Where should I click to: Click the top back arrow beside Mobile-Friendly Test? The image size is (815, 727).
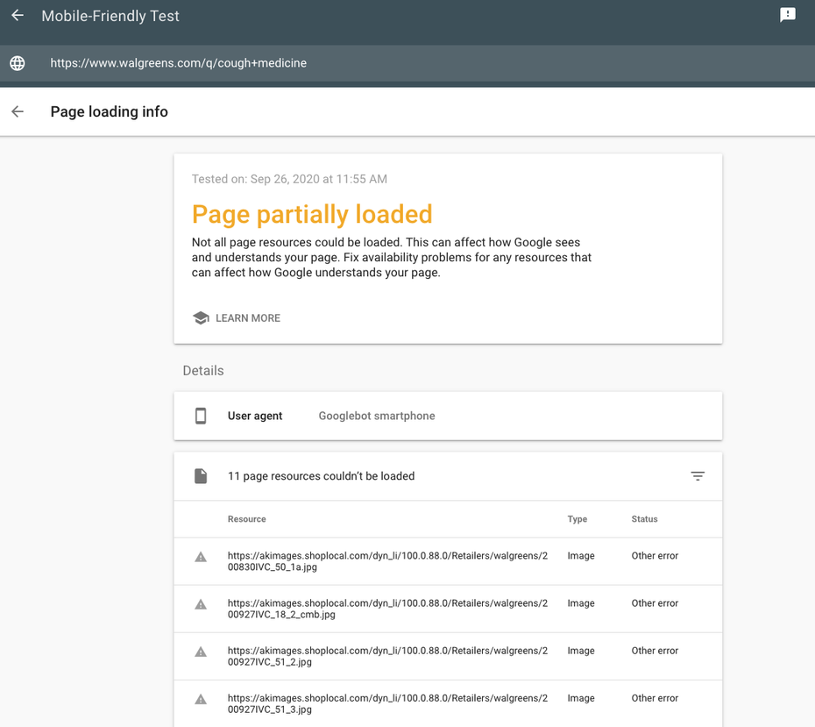pyautogui.click(x=18, y=16)
